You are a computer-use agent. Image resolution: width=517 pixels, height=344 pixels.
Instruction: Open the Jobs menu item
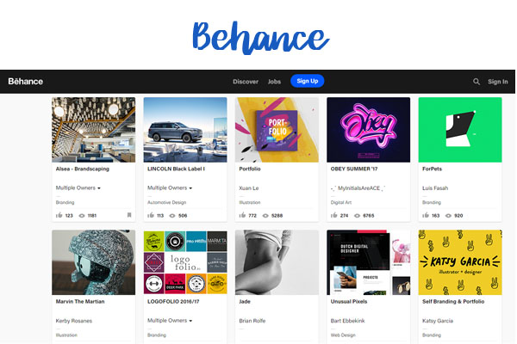[x=274, y=82]
